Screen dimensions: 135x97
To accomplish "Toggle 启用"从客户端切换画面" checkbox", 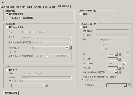I will 10,18.
